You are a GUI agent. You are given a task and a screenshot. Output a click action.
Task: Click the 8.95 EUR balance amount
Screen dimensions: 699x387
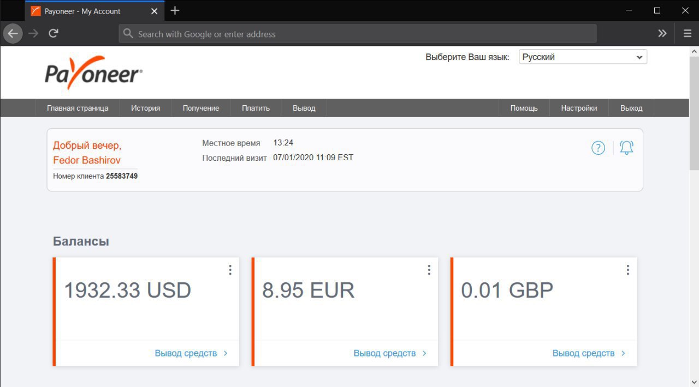click(x=309, y=290)
